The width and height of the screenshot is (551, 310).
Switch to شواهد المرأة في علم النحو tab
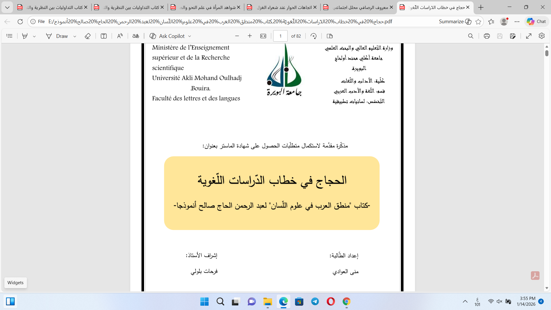205,7
